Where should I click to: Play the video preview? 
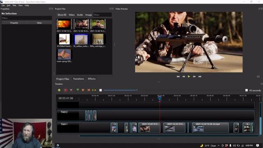189,76
